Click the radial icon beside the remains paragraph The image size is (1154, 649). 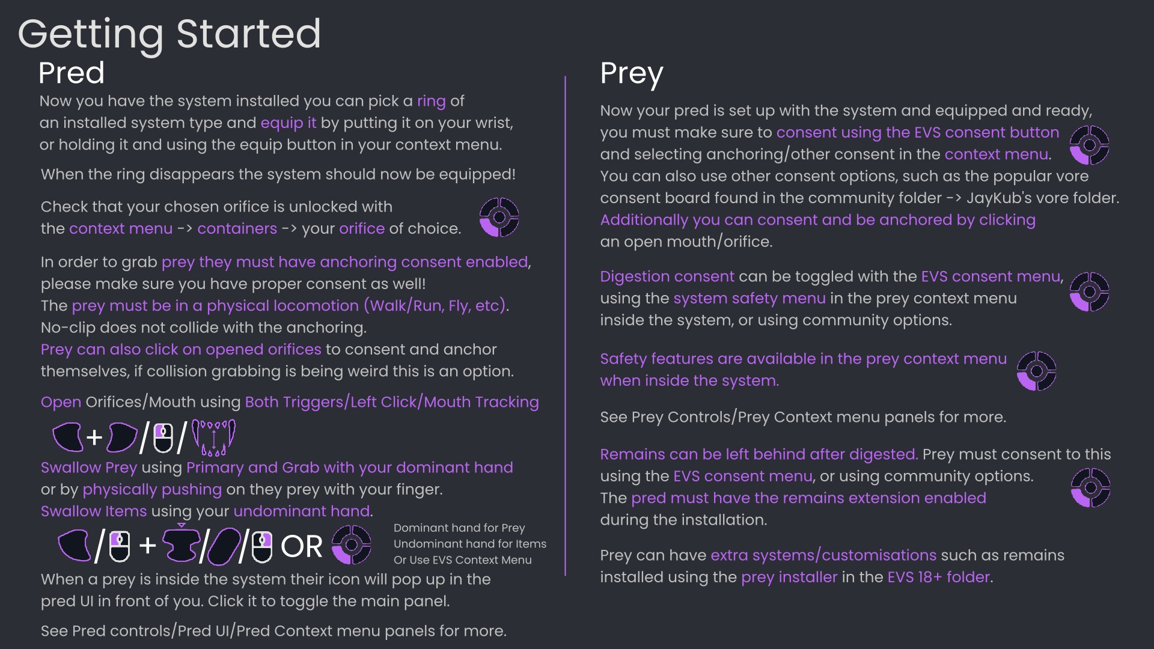point(1090,487)
